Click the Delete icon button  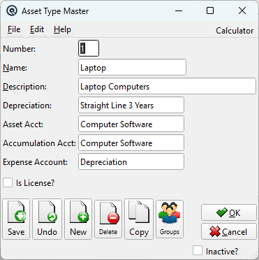pos(108,219)
